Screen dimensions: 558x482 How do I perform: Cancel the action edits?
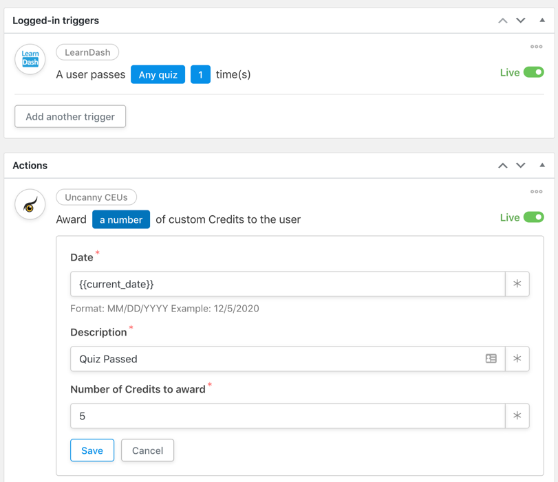pos(147,450)
